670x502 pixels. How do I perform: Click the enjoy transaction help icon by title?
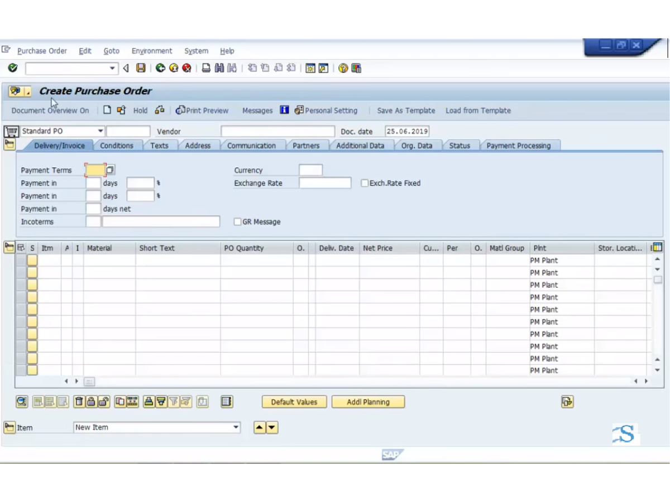pyautogui.click(x=16, y=91)
